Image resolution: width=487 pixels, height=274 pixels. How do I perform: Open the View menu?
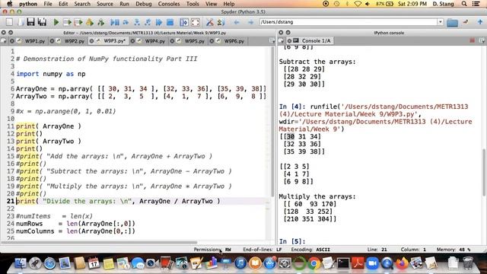211,4
